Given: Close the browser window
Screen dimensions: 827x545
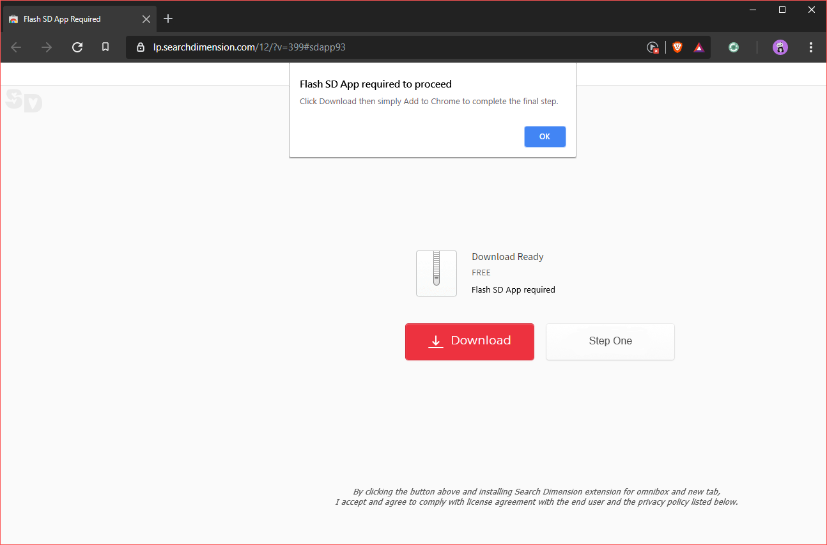Looking at the screenshot, I should click(812, 10).
